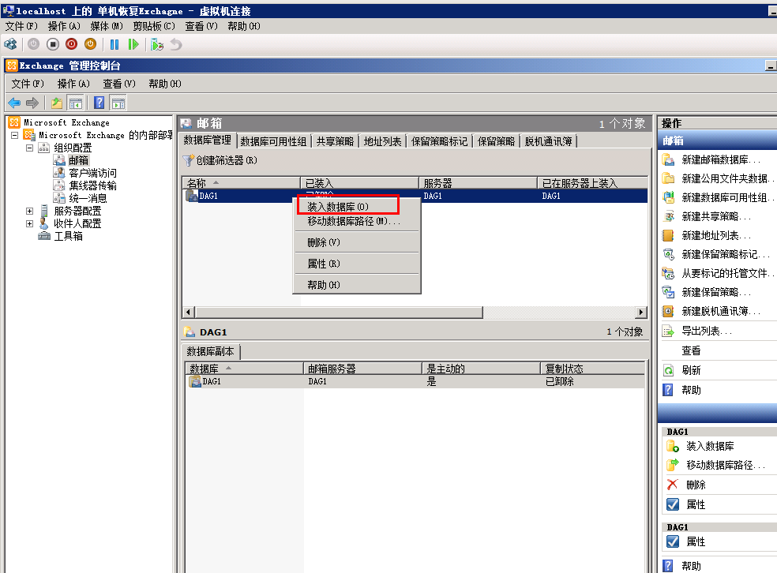
Task: Select 集线器传输 in the tree
Action: (x=92, y=185)
